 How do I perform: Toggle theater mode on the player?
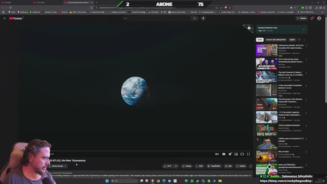pos(242,154)
